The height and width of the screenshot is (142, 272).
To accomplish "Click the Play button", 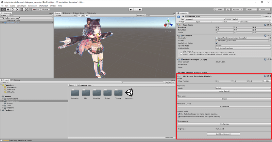I will [131, 10].
